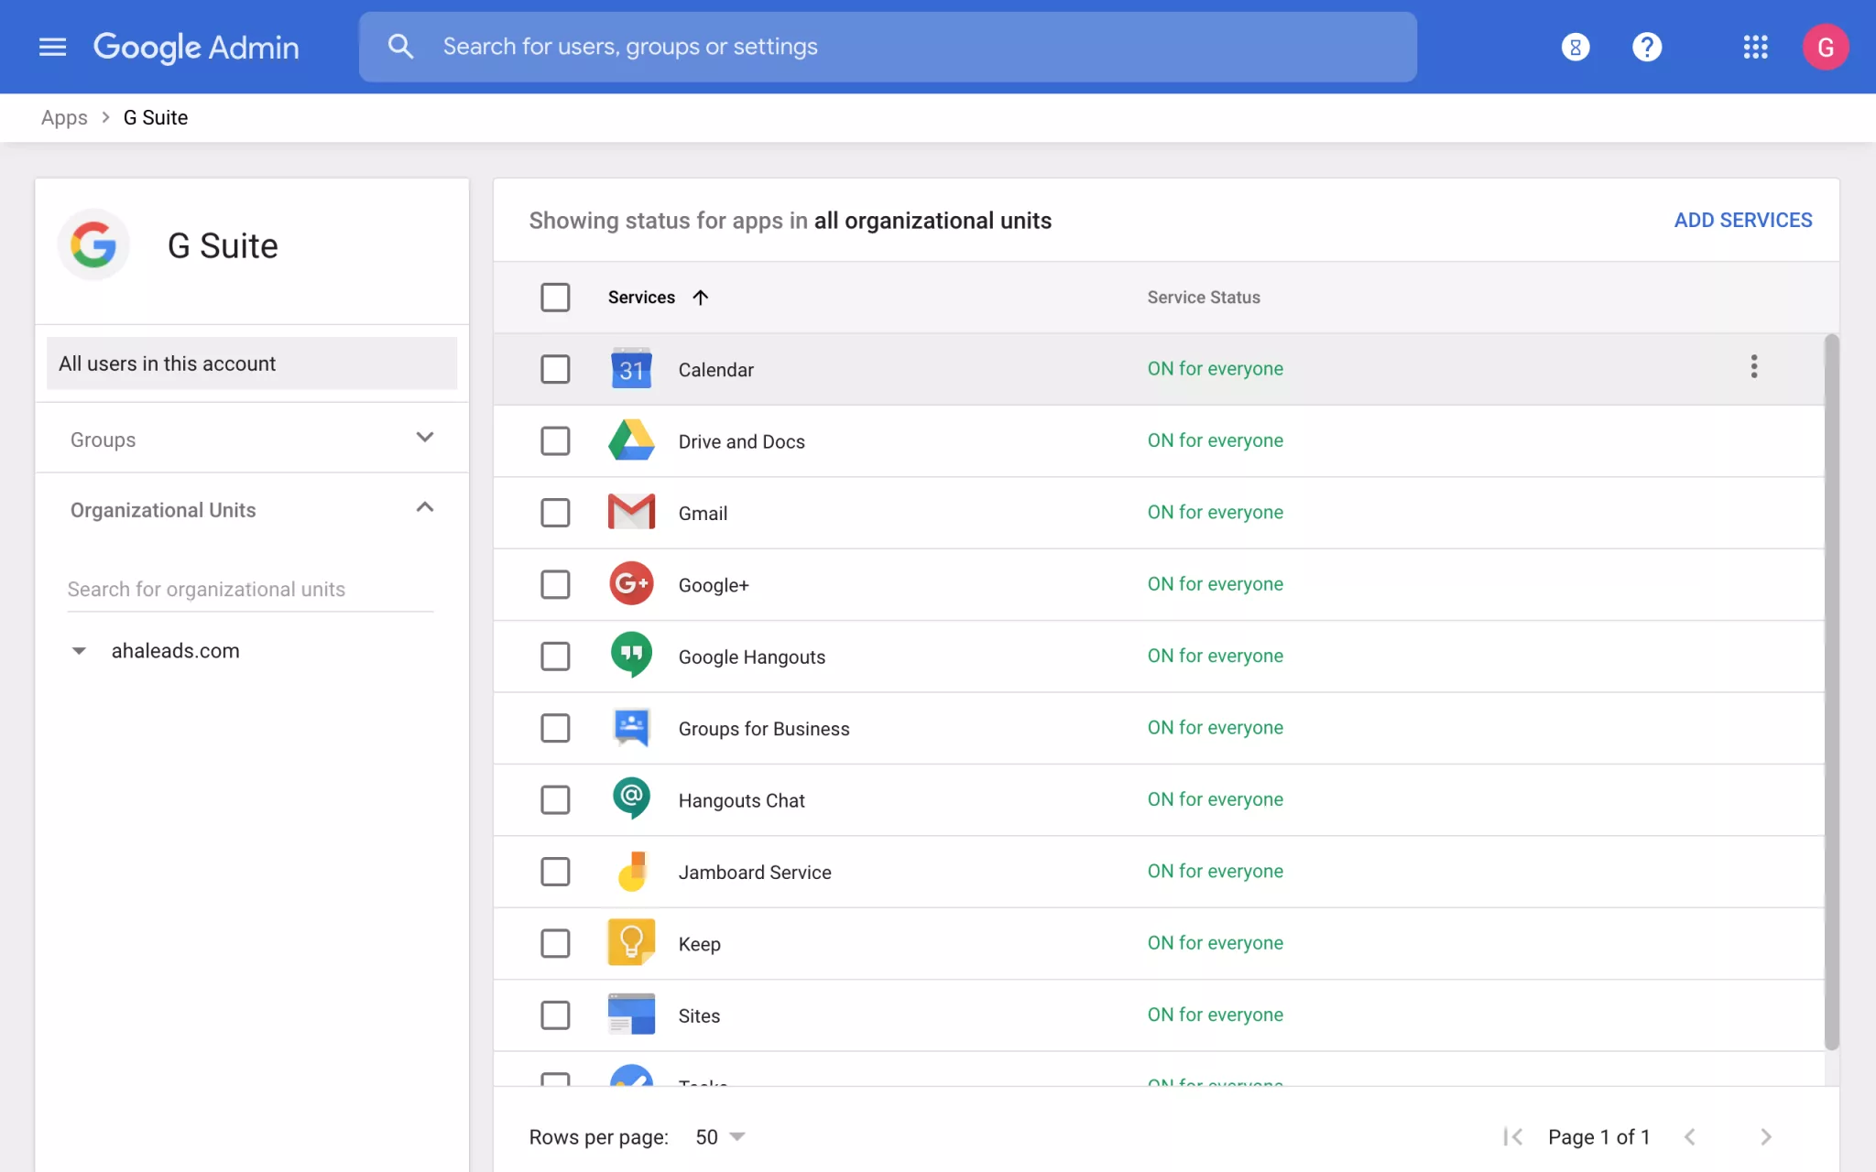Select all services header checkbox

tap(555, 297)
